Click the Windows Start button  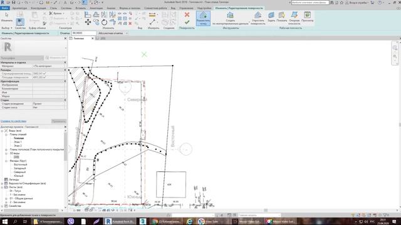[5, 221]
